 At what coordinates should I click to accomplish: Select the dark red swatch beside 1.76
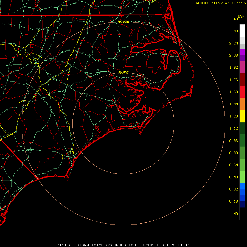242,80
